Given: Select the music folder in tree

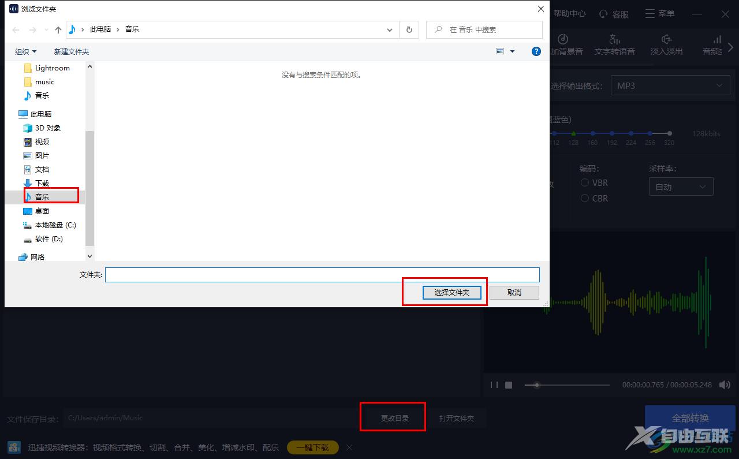Looking at the screenshot, I should click(44, 81).
